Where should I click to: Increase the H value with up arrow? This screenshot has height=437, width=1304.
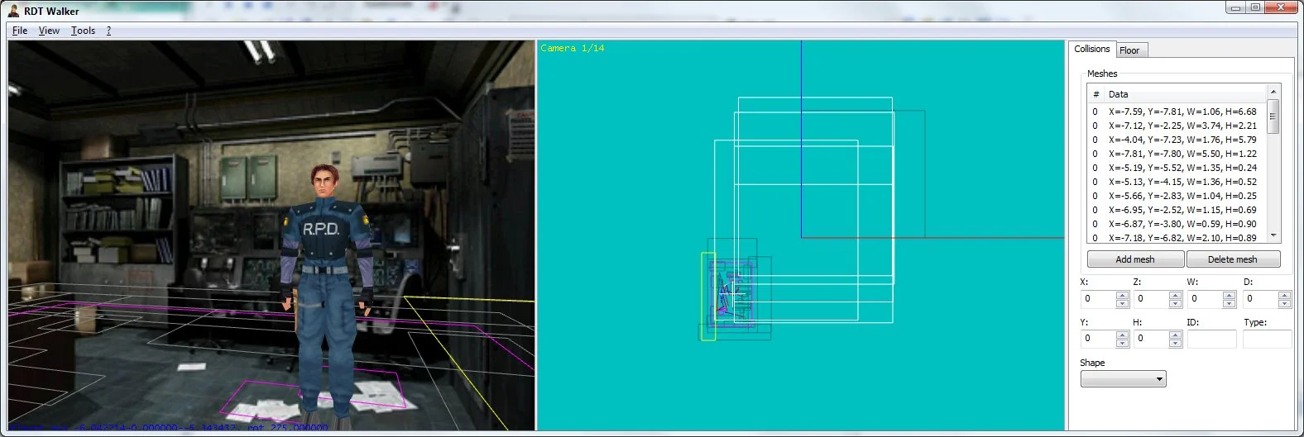click(x=1176, y=335)
